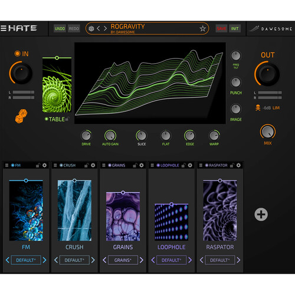Grab the CRUSH module drag handle
This screenshot has width=295, height=295.
pos(55,165)
